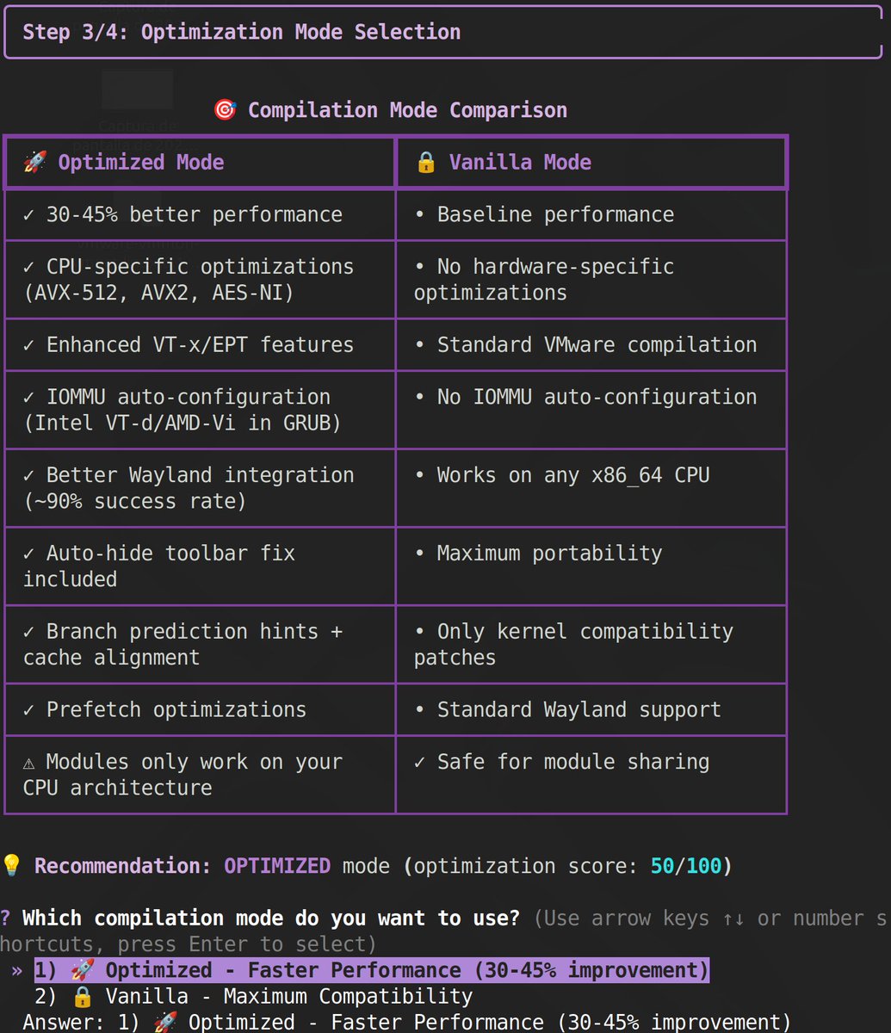This screenshot has height=1033, width=891.
Task: Click the Modules only work on your CPU cell
Action: pyautogui.click(x=200, y=775)
